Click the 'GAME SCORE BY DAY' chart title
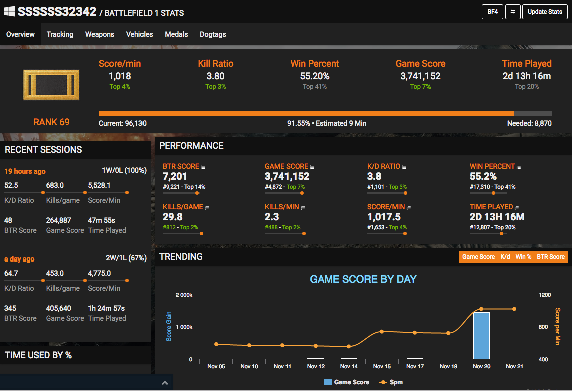Screen dimensions: 572x391 (363, 279)
